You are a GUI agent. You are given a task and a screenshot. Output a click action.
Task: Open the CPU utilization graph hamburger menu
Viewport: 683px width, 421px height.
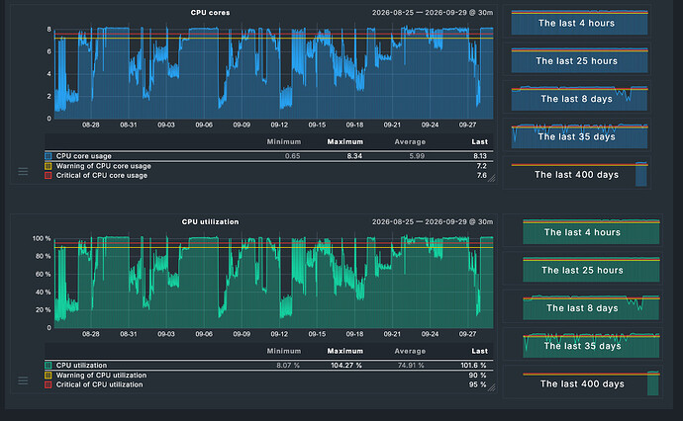(x=23, y=381)
